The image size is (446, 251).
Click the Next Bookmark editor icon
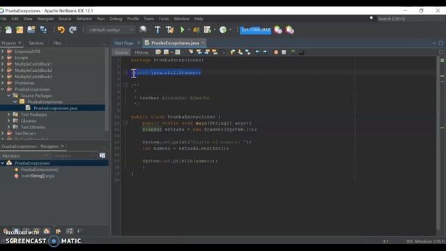click(240, 52)
